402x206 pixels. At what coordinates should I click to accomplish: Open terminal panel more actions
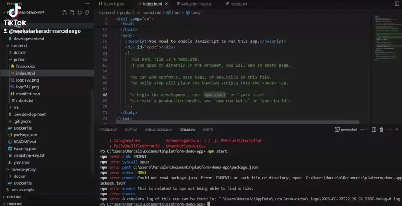[389, 130]
